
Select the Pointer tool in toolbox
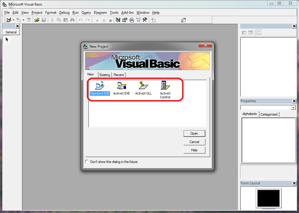7,39
